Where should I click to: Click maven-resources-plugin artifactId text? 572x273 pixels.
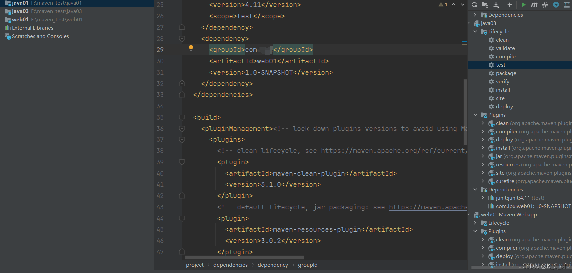(317, 230)
